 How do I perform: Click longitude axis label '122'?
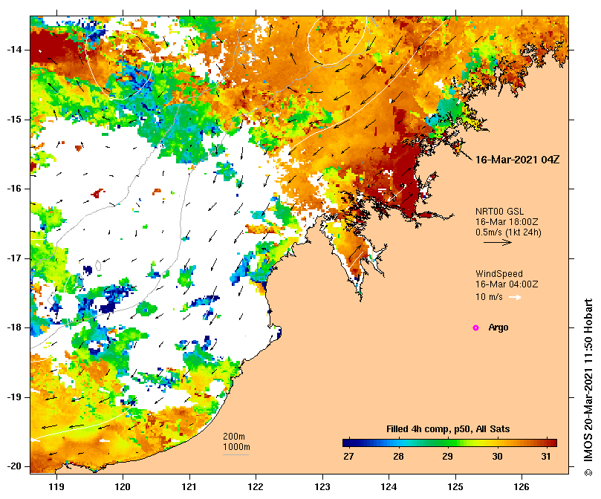[x=256, y=487]
